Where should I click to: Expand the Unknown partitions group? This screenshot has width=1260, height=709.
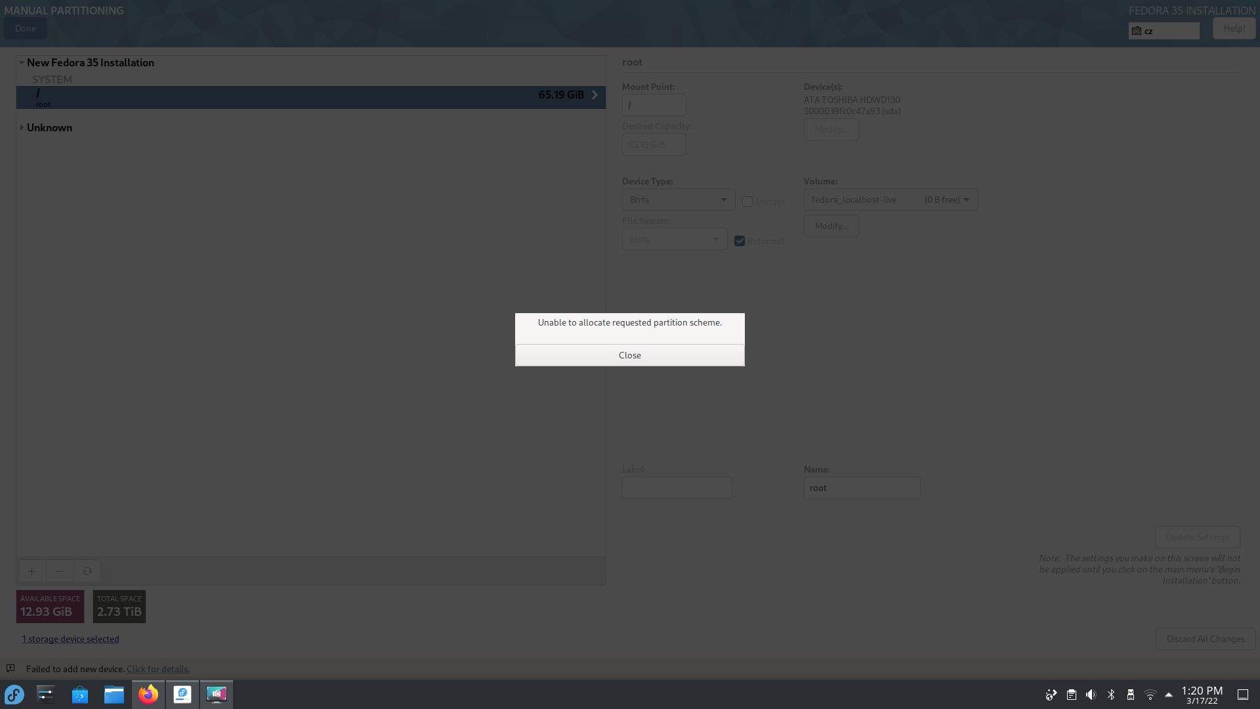[x=22, y=127]
